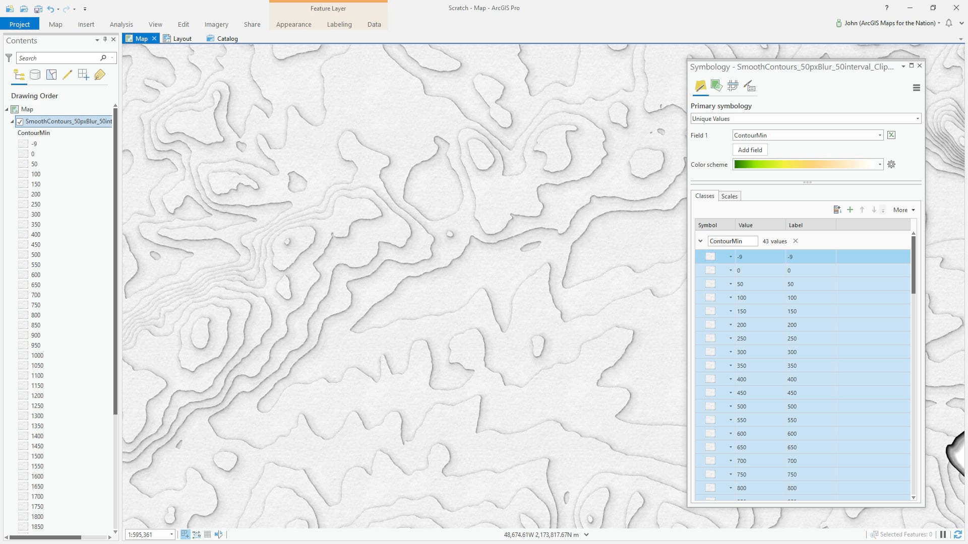
Task: Click the Contents search box
Action: tap(58, 58)
